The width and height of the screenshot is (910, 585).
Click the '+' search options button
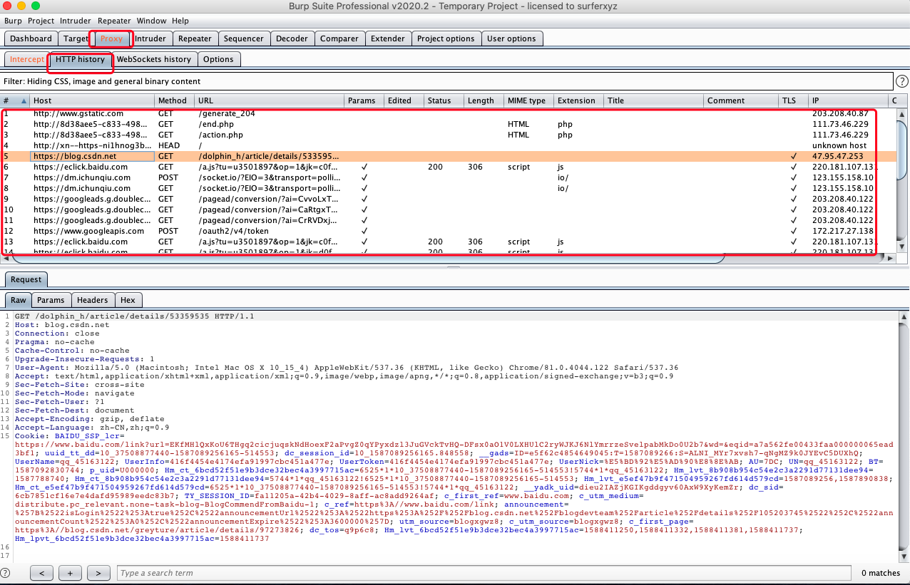point(70,573)
